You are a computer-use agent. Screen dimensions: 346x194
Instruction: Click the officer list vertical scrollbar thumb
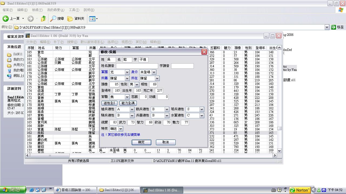click(279, 129)
